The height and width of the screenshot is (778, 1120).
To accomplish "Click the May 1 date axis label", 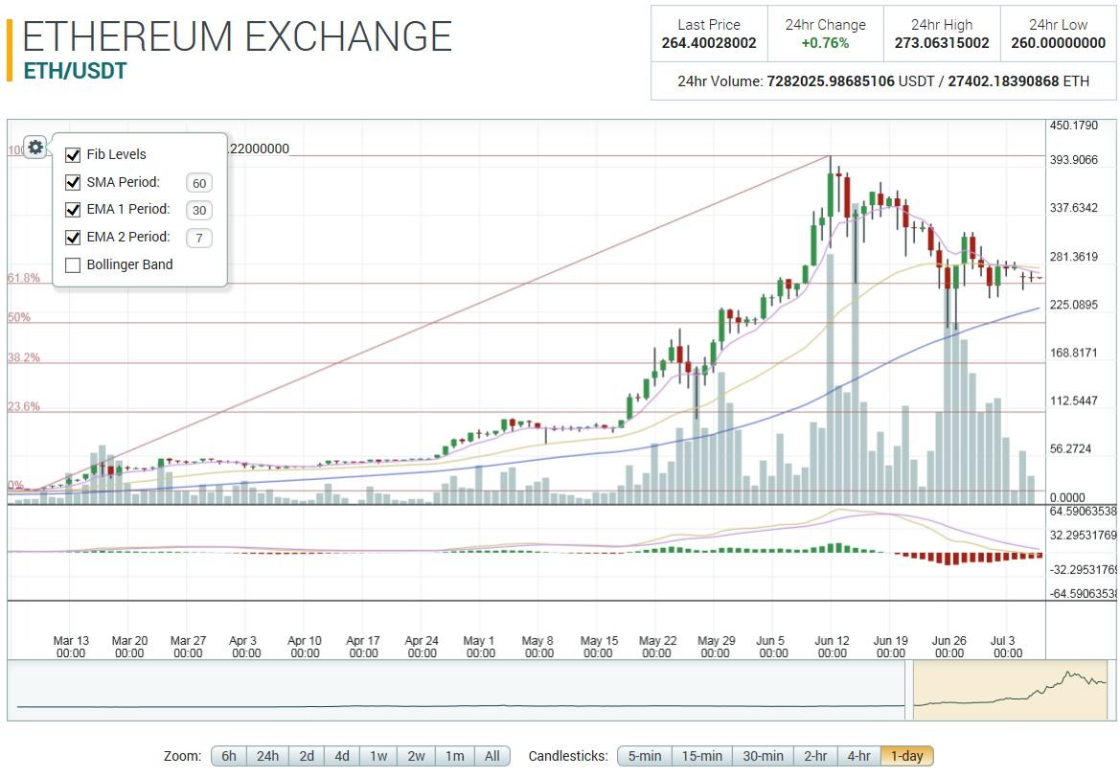I will point(479,647).
